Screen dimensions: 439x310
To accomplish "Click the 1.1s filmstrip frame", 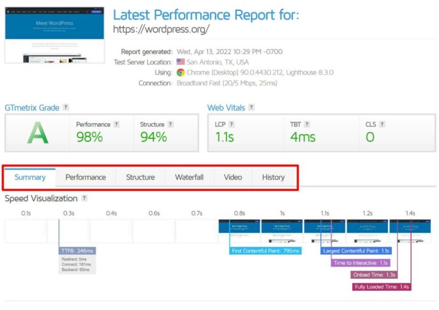I will 325,231.
